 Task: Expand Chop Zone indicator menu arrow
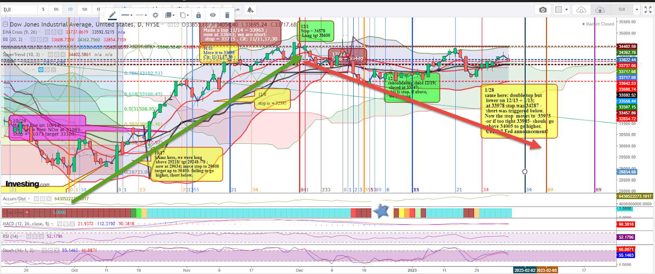point(27,212)
